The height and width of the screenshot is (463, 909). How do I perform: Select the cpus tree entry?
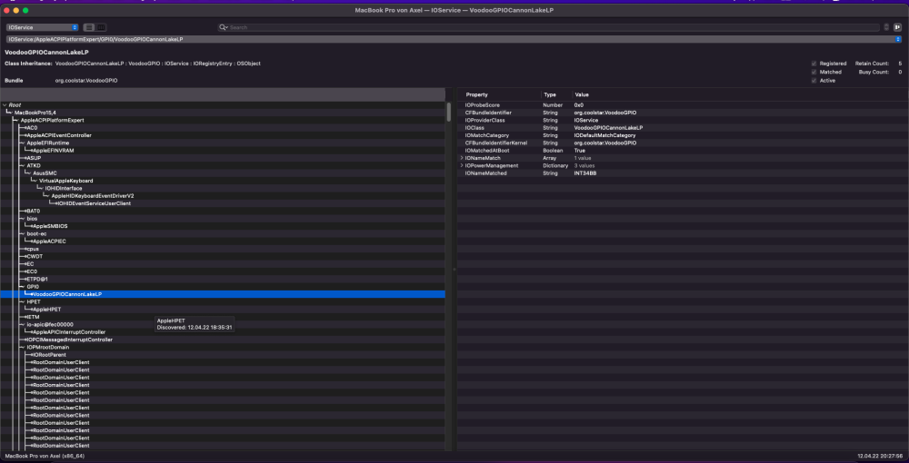33,249
